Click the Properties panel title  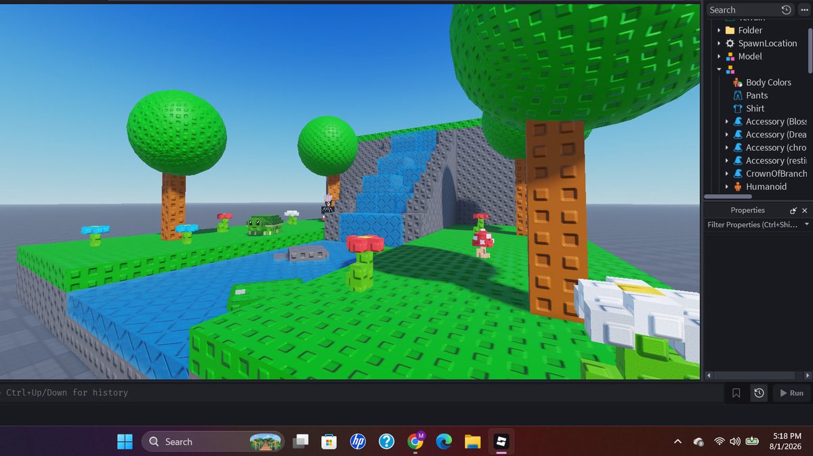[x=747, y=210]
